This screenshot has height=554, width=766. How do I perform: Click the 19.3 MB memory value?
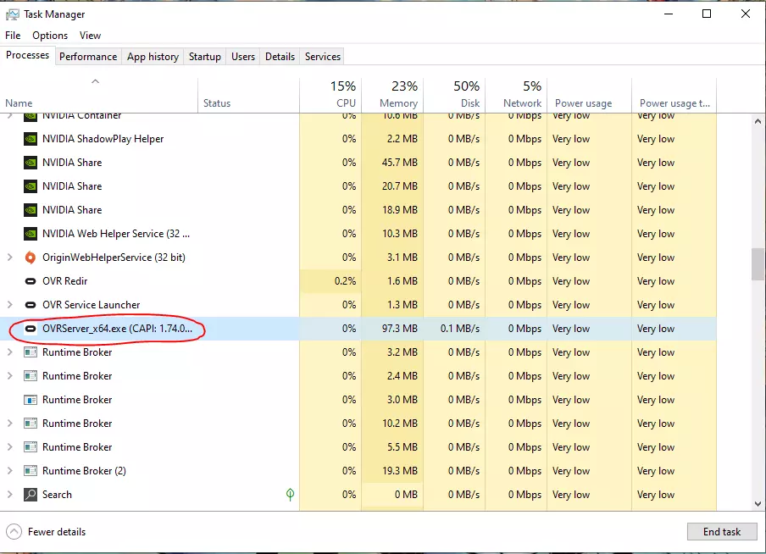click(400, 471)
